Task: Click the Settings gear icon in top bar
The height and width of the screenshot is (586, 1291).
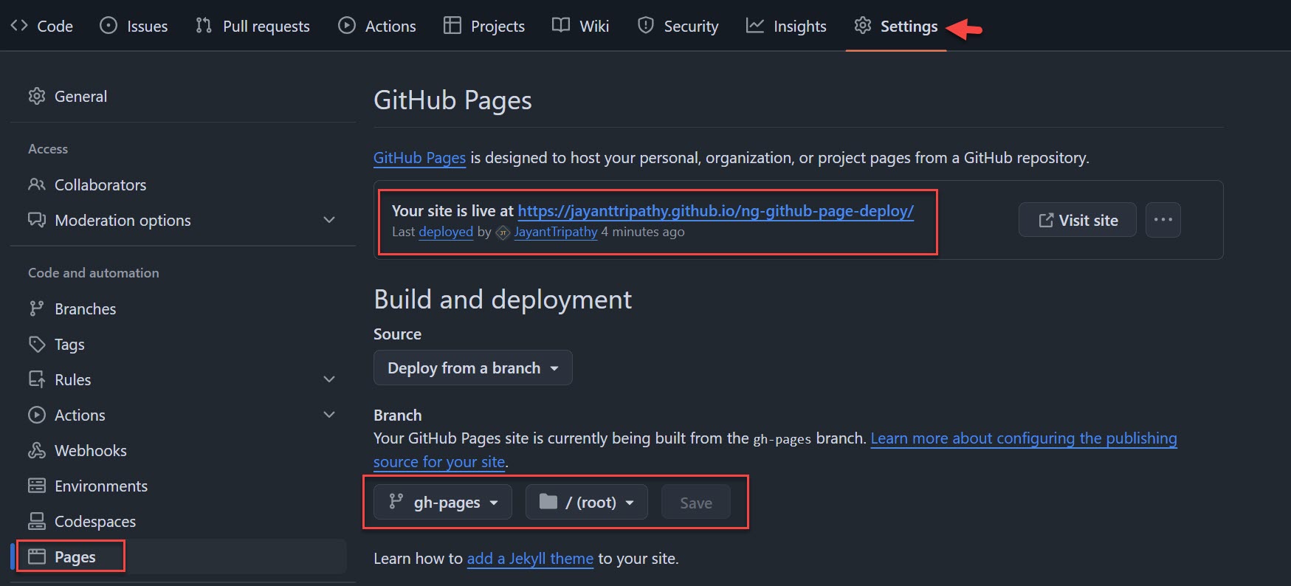Action: 862,26
